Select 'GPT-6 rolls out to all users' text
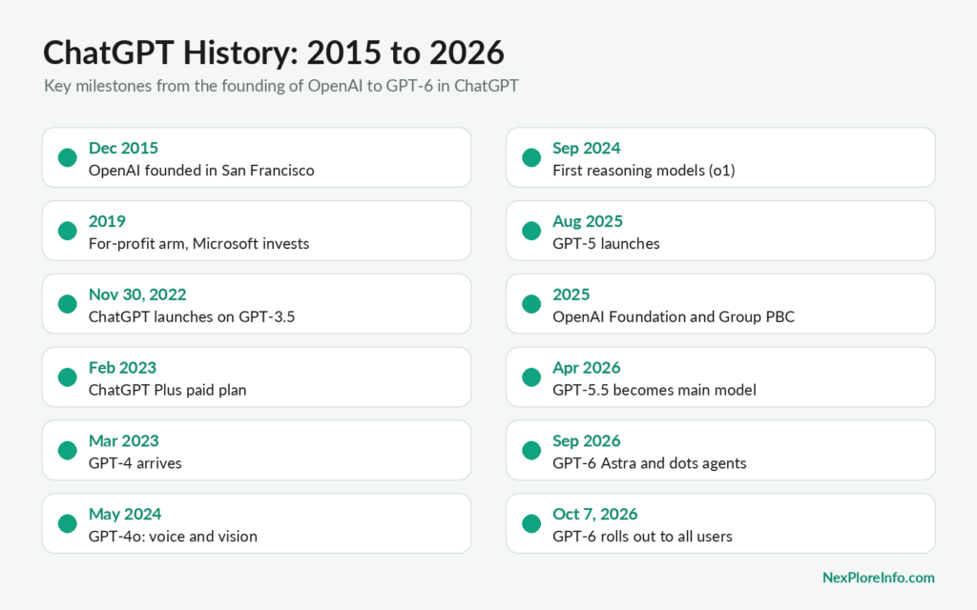This screenshot has width=977, height=610. (x=642, y=537)
